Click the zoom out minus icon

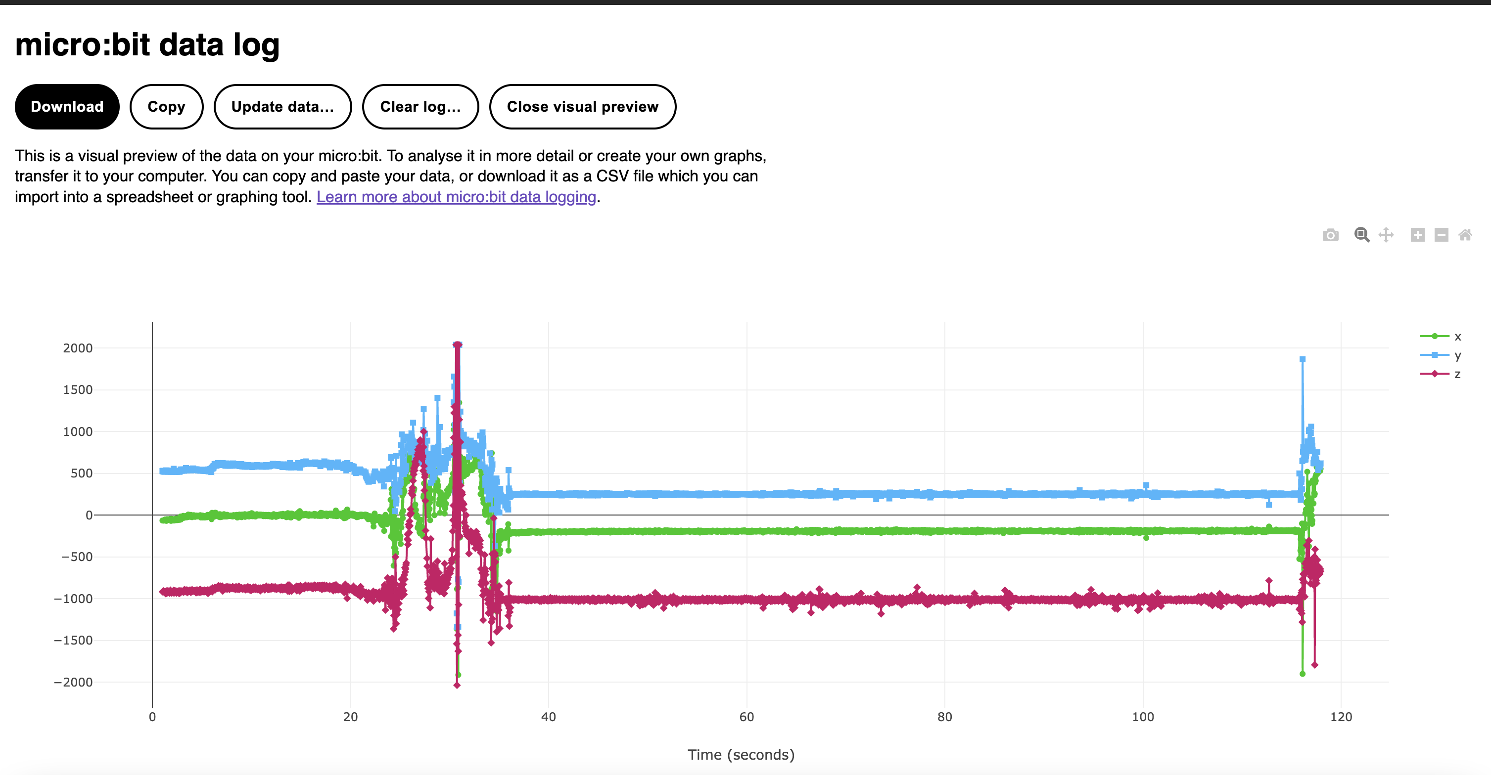click(x=1441, y=235)
